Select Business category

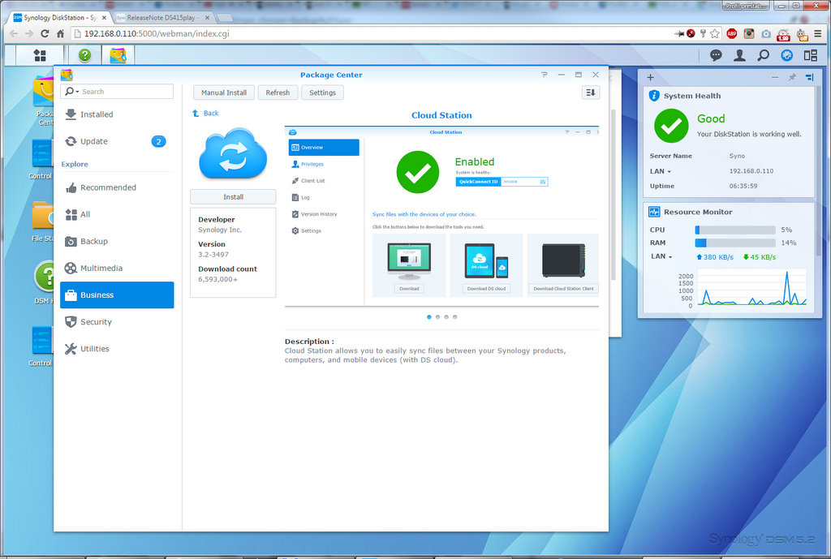point(117,295)
